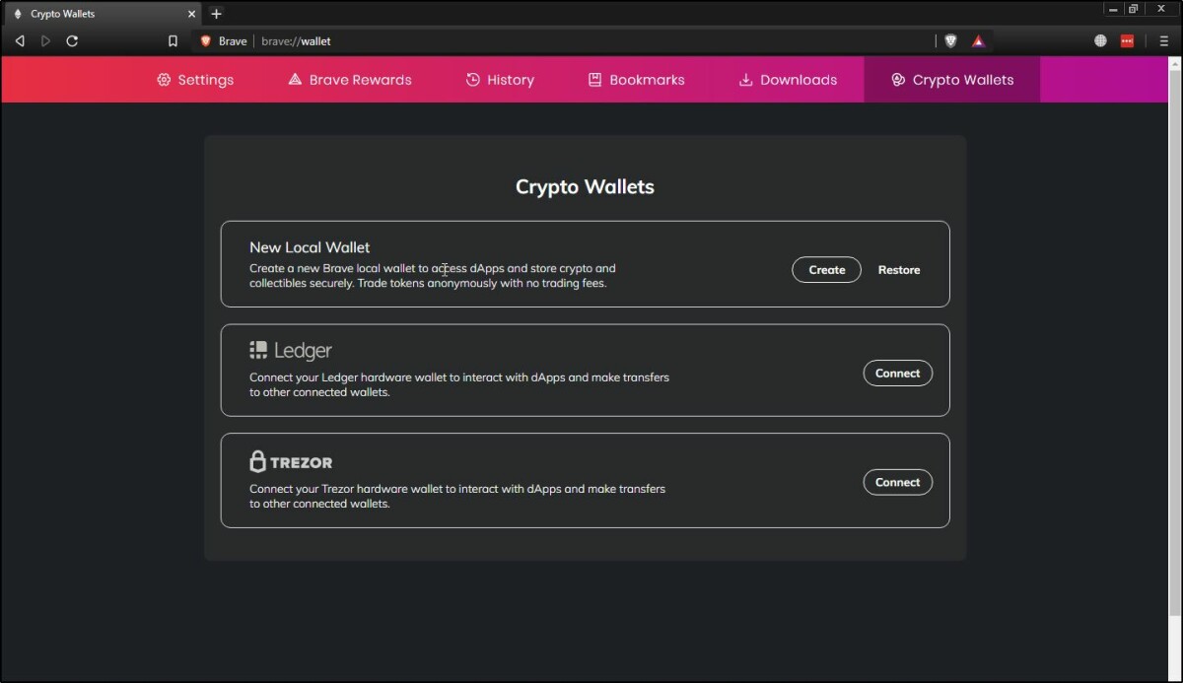Reload the current page
The height and width of the screenshot is (683, 1183).
(72, 41)
